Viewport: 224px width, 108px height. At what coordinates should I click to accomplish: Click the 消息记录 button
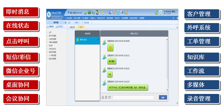(x=72, y=27)
